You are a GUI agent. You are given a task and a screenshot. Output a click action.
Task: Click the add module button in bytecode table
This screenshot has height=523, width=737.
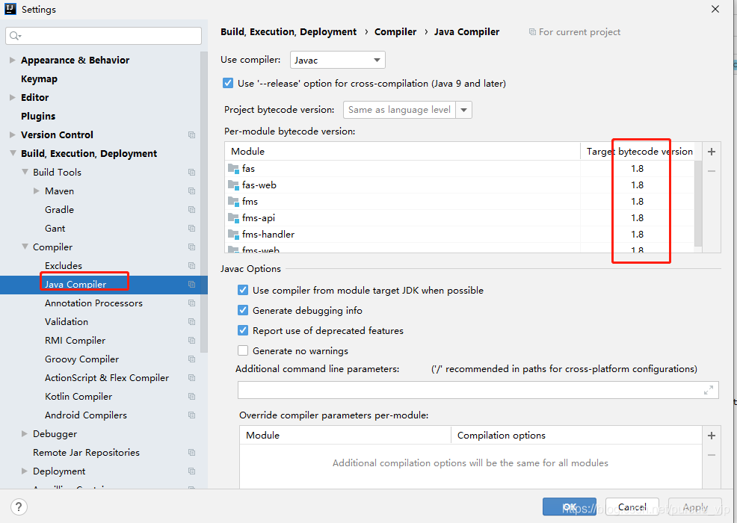(711, 151)
